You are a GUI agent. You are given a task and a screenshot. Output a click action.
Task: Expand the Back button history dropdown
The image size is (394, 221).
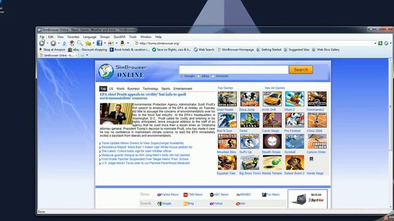(47, 44)
